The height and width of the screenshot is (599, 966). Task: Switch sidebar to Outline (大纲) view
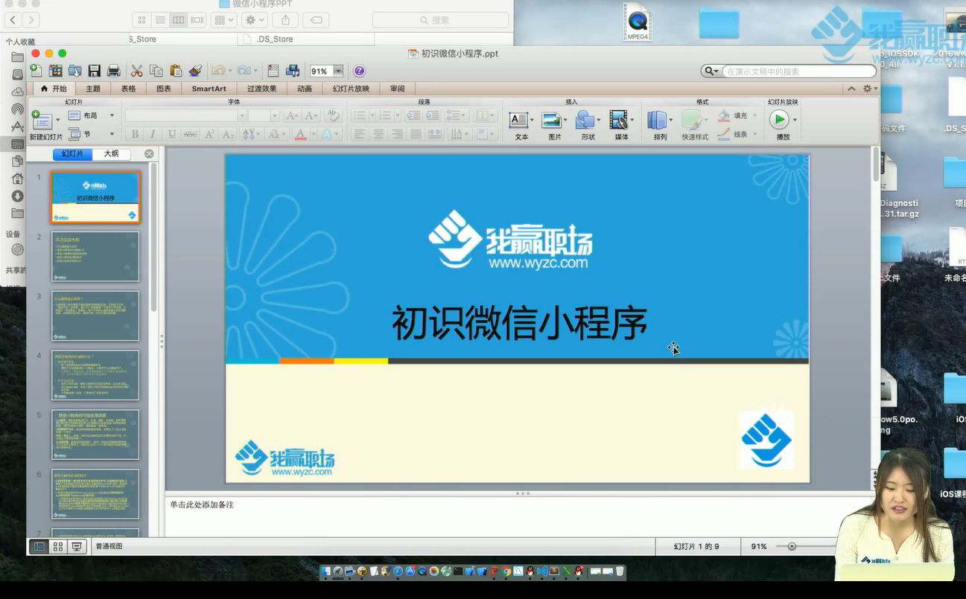[111, 154]
